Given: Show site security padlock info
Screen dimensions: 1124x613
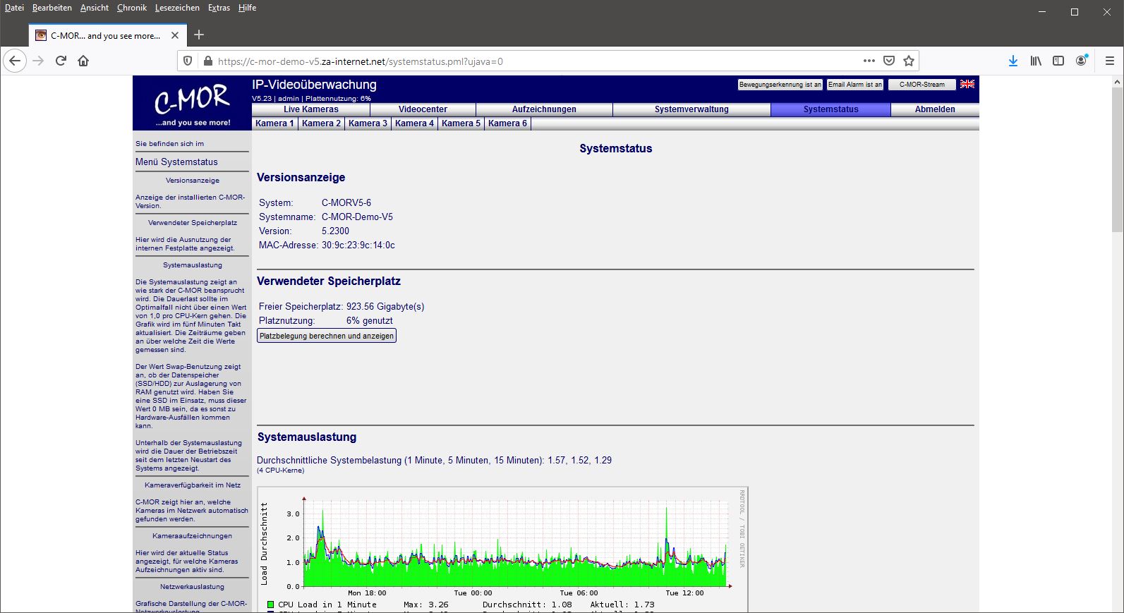Looking at the screenshot, I should pyautogui.click(x=207, y=61).
